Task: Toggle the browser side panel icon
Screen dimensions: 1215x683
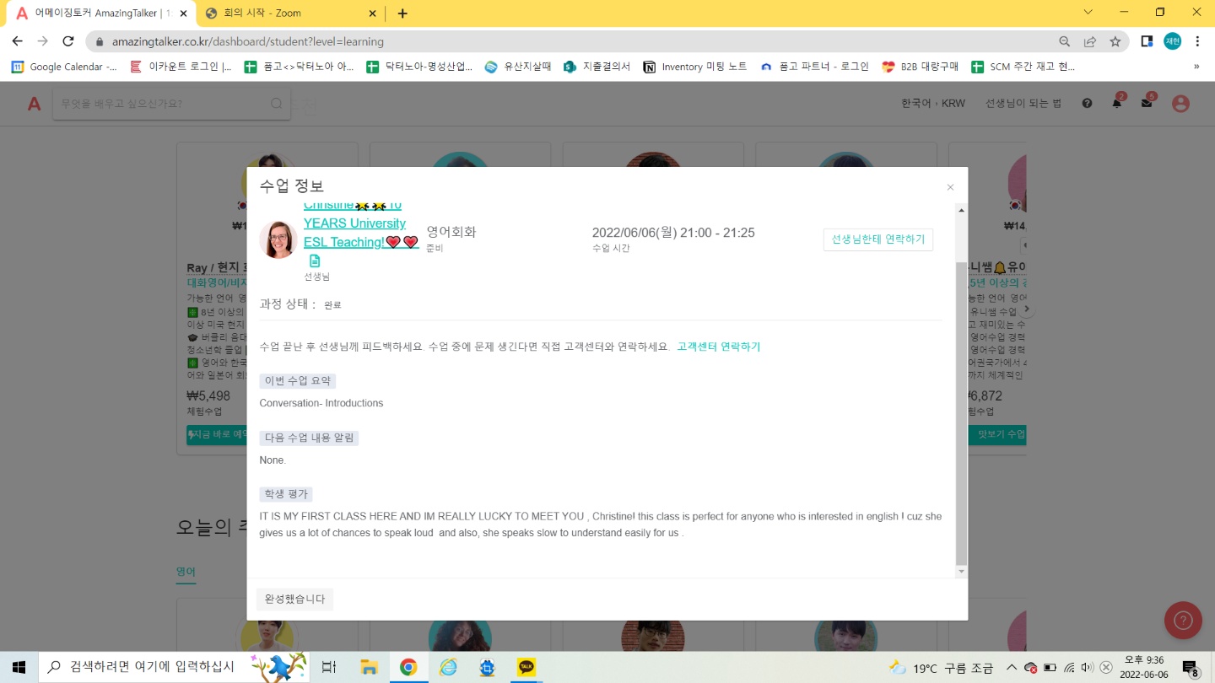Action: tap(1147, 41)
